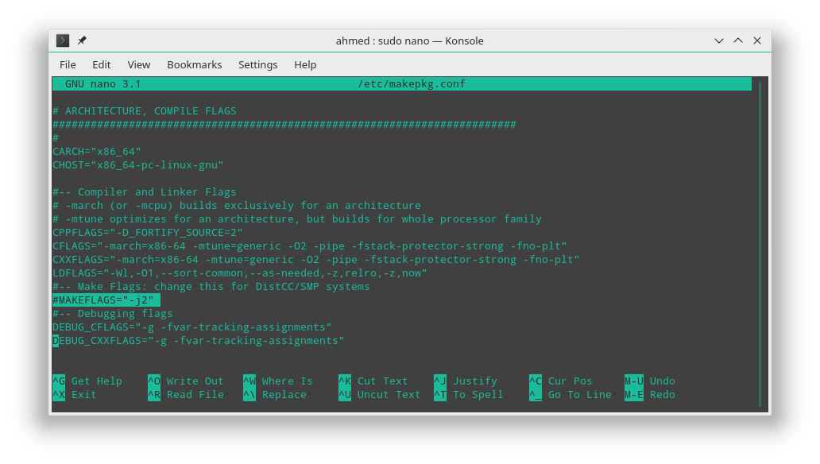
Task: Click the CPPFLAGS="-D_FORTIFY_SOURCE=2" line
Action: (x=148, y=233)
